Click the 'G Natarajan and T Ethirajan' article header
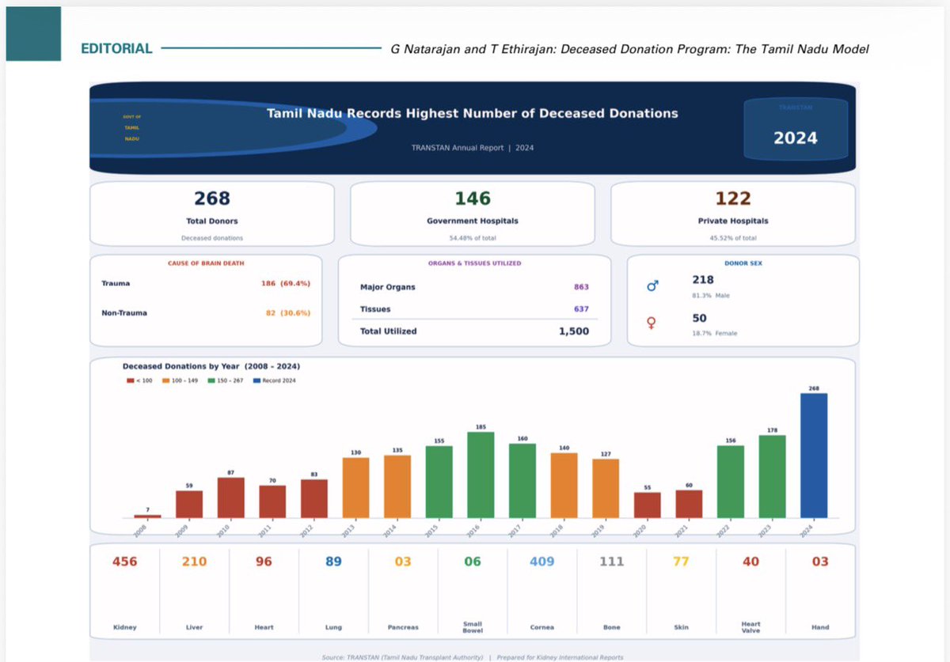950x662 pixels. pyautogui.click(x=630, y=49)
